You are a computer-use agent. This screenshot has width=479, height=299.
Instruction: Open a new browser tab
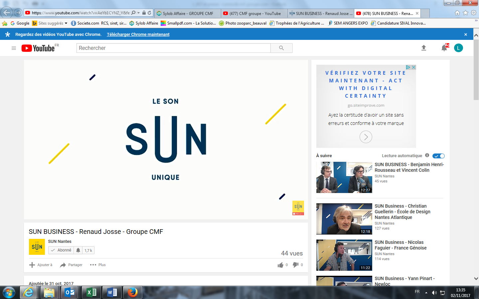click(x=425, y=13)
